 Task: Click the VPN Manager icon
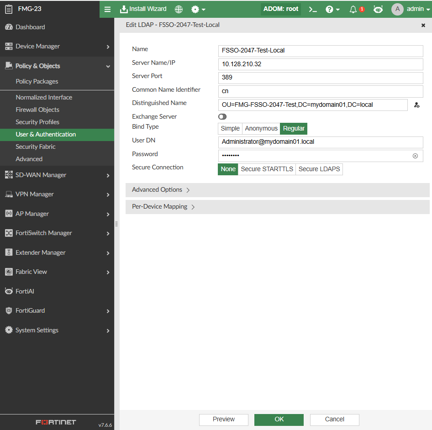coord(9,194)
